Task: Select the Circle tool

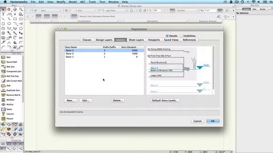Action: [3, 24]
